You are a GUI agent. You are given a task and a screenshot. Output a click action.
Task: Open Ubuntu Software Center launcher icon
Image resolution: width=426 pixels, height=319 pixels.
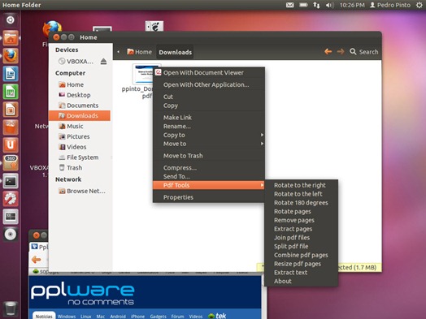coord(11,127)
